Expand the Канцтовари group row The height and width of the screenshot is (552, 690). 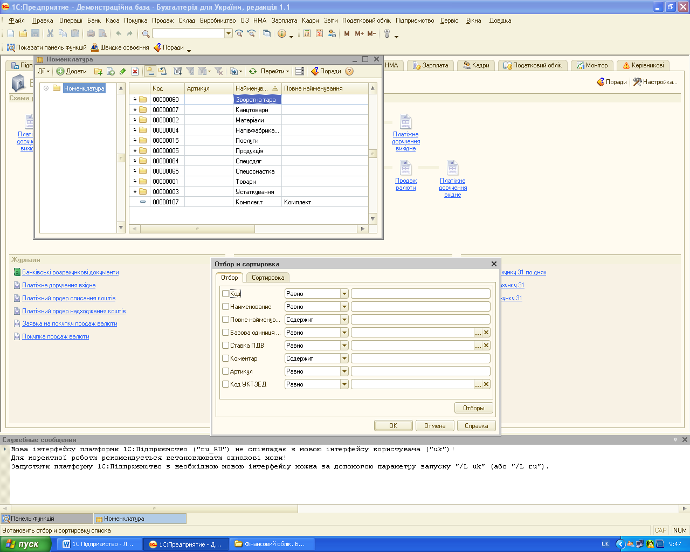(135, 110)
